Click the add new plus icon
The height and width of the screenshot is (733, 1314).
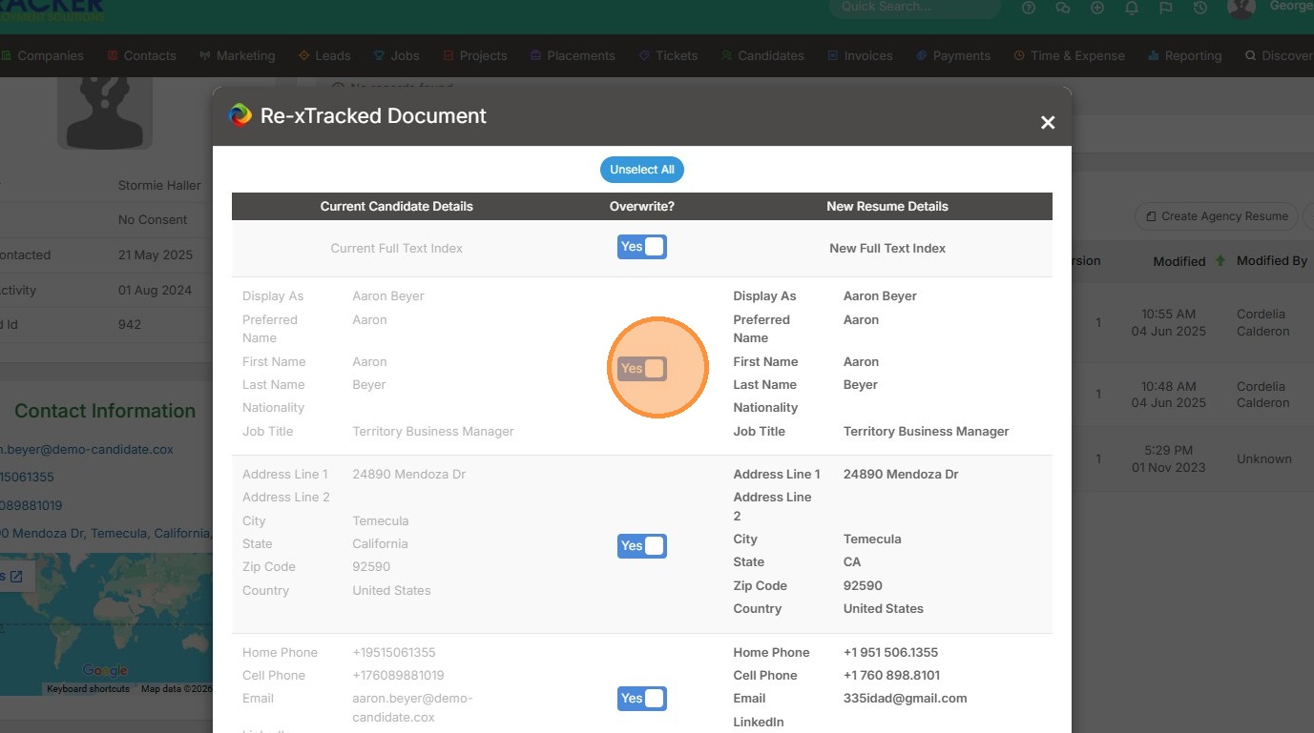[1097, 8]
